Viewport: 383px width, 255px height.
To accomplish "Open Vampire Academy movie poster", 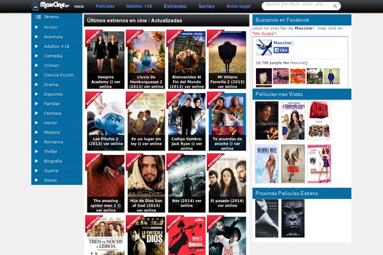I will point(105,60).
